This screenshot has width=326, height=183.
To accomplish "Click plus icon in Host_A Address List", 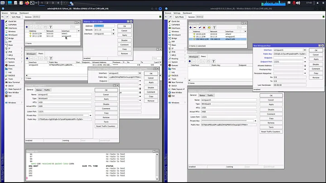I will point(27,27).
